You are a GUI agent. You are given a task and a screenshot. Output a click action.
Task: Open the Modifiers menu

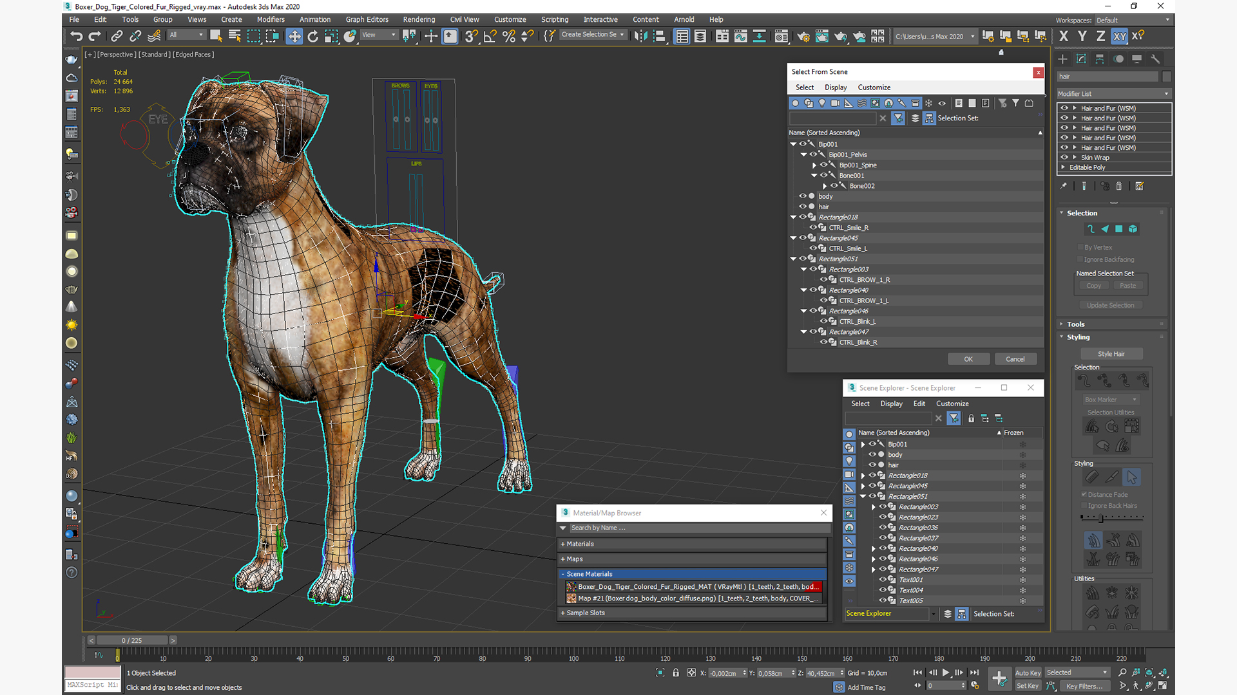[270, 19]
